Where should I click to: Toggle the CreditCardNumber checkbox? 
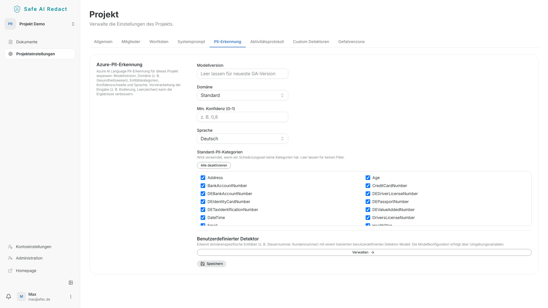coord(368,186)
